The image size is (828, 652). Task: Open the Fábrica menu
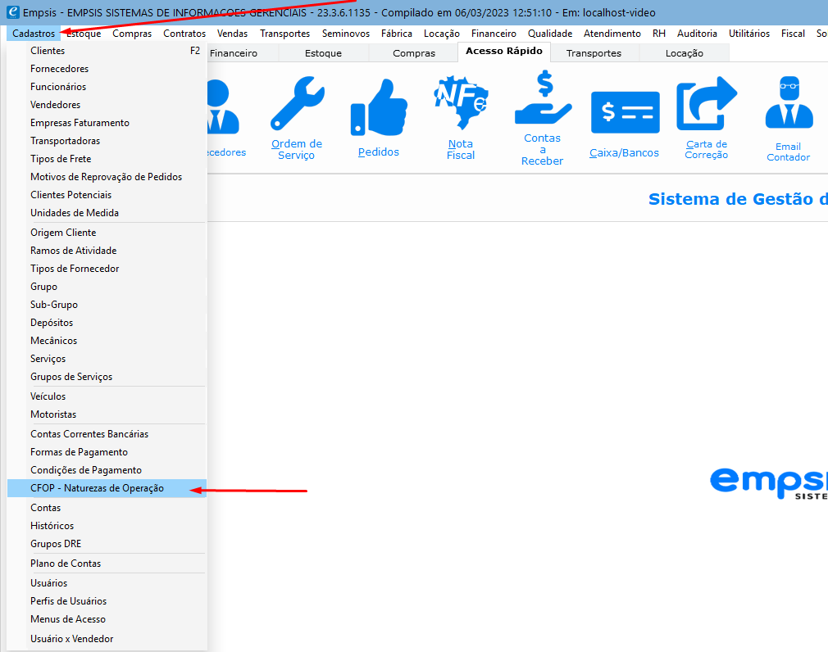(x=397, y=34)
